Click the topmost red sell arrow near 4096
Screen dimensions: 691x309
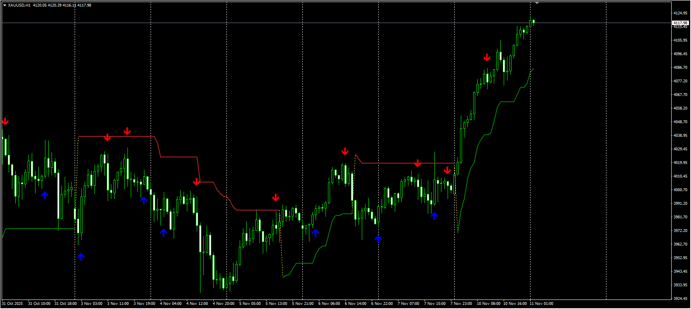pyautogui.click(x=487, y=57)
